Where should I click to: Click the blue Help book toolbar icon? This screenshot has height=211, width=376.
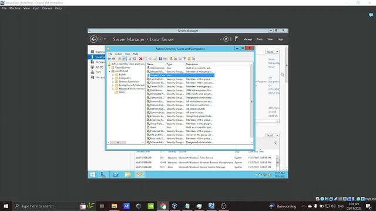[160, 59]
